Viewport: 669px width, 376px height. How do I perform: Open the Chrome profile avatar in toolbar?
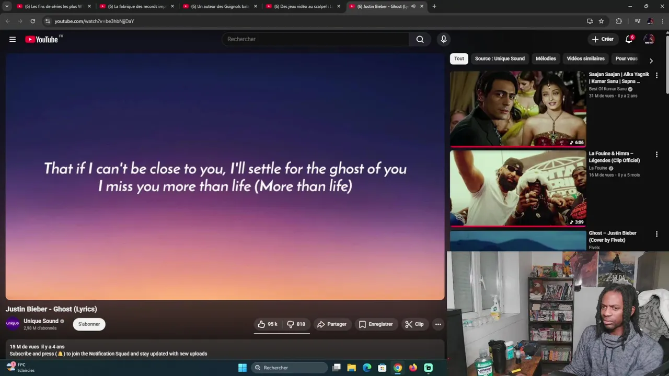click(650, 21)
